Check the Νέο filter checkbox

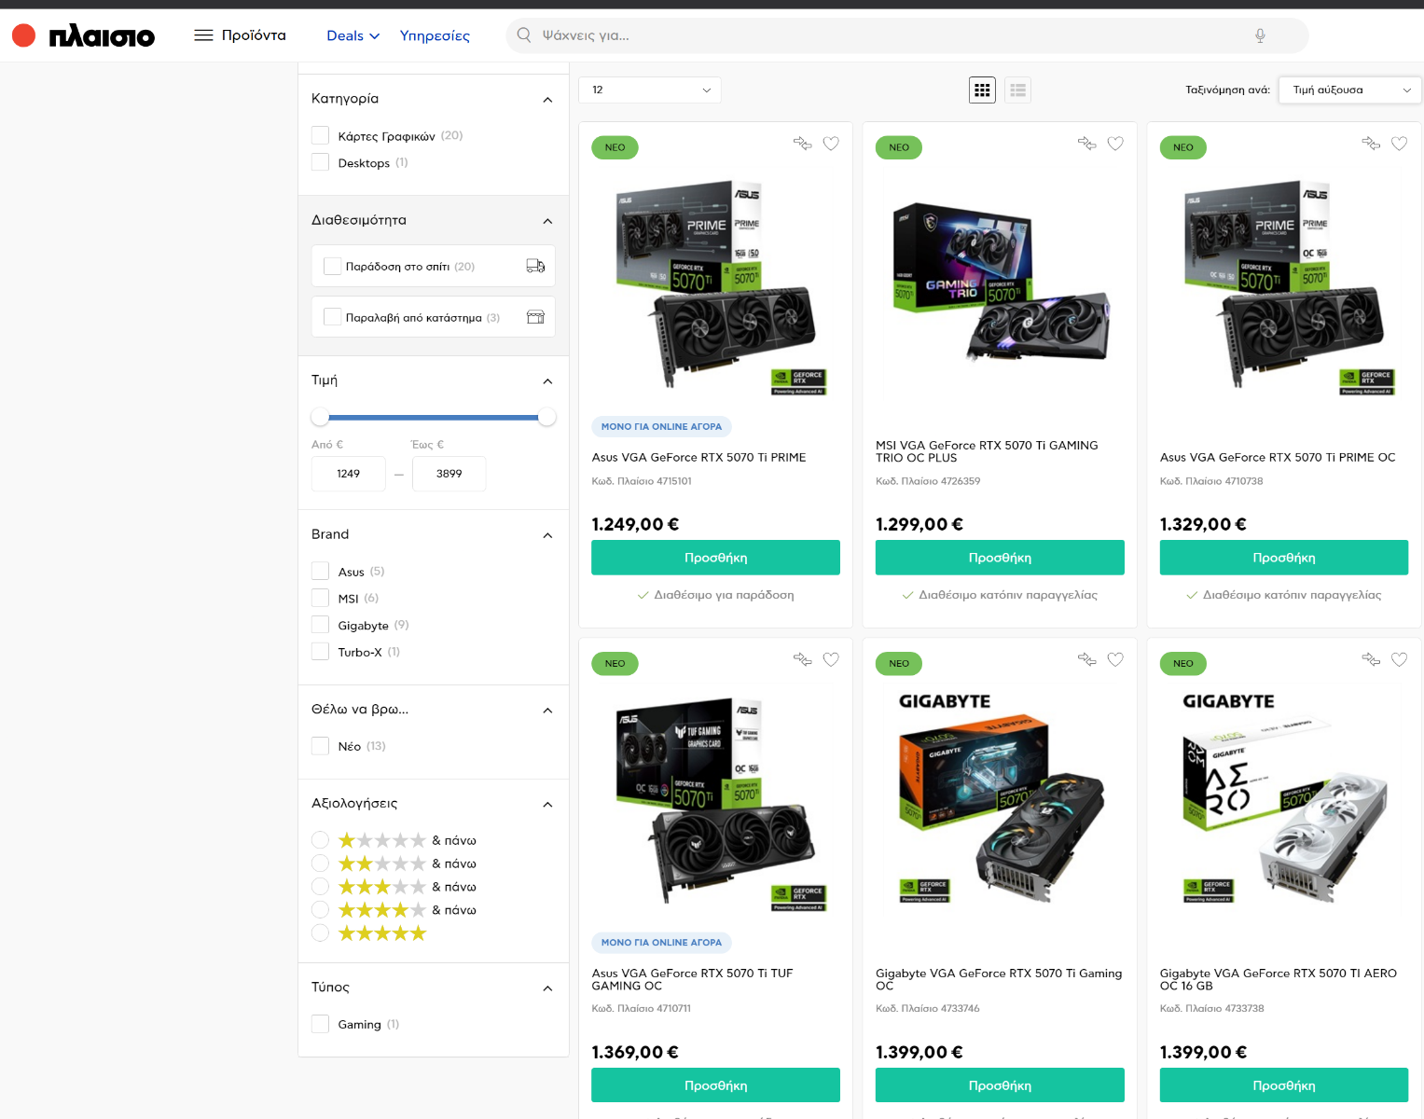[x=320, y=745]
